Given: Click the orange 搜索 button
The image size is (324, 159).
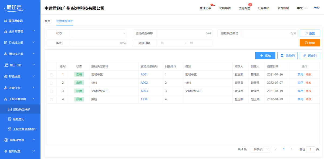Looking at the screenshot, I should tap(310, 43).
